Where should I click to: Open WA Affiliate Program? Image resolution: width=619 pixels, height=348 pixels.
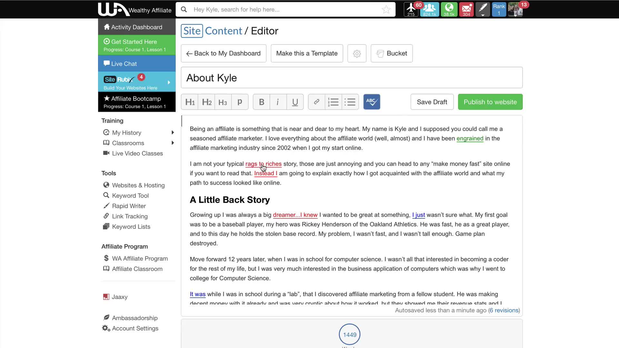[x=140, y=258]
